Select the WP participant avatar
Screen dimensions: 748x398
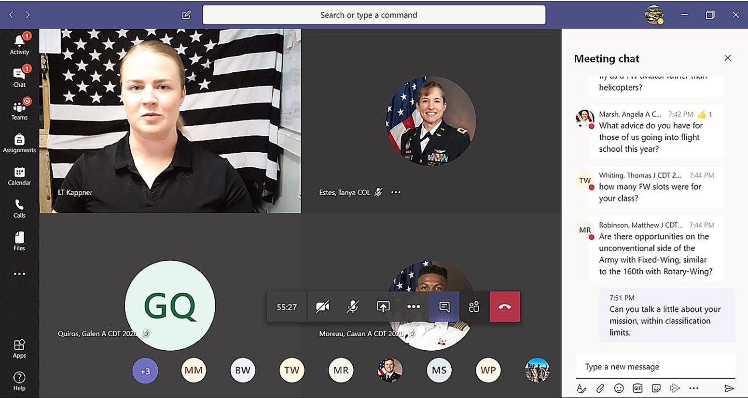[x=488, y=370]
